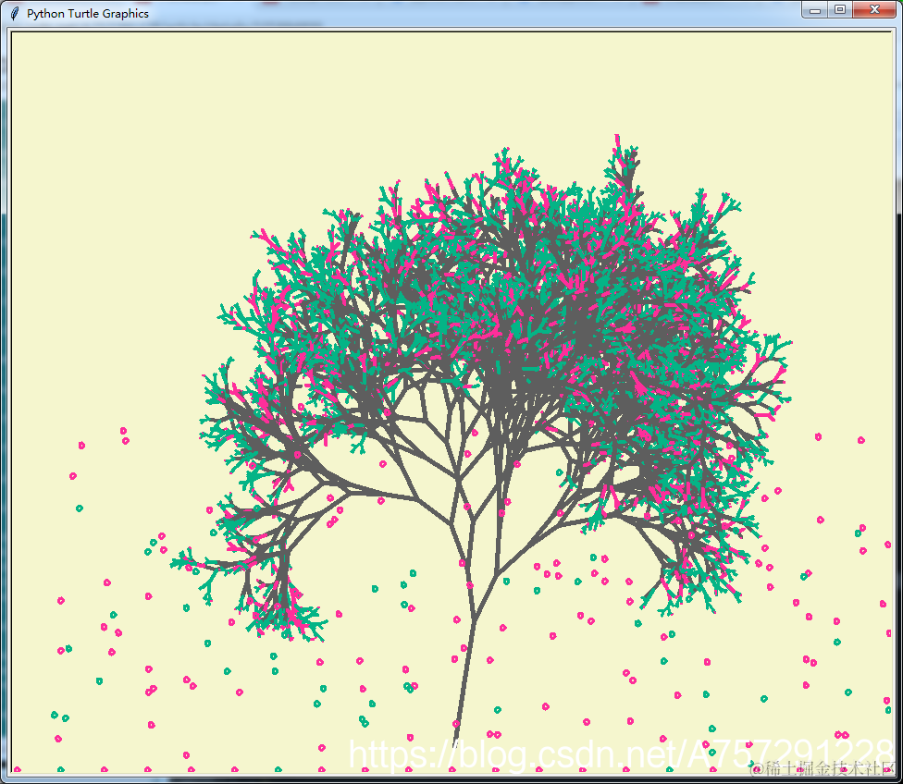Image resolution: width=903 pixels, height=784 pixels.
Task: Click the 'Python Turtle Graphics' title text
Action: [x=88, y=13]
